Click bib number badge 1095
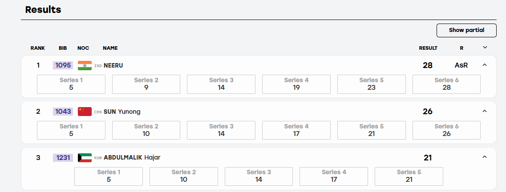 pos(63,65)
